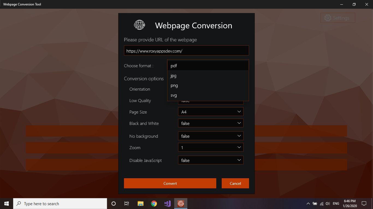Open Visual Studio Code from the taskbar

point(167,203)
